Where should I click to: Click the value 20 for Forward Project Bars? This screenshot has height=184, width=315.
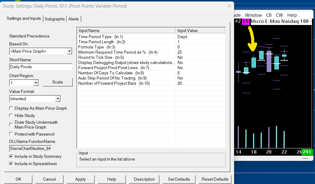(180, 83)
